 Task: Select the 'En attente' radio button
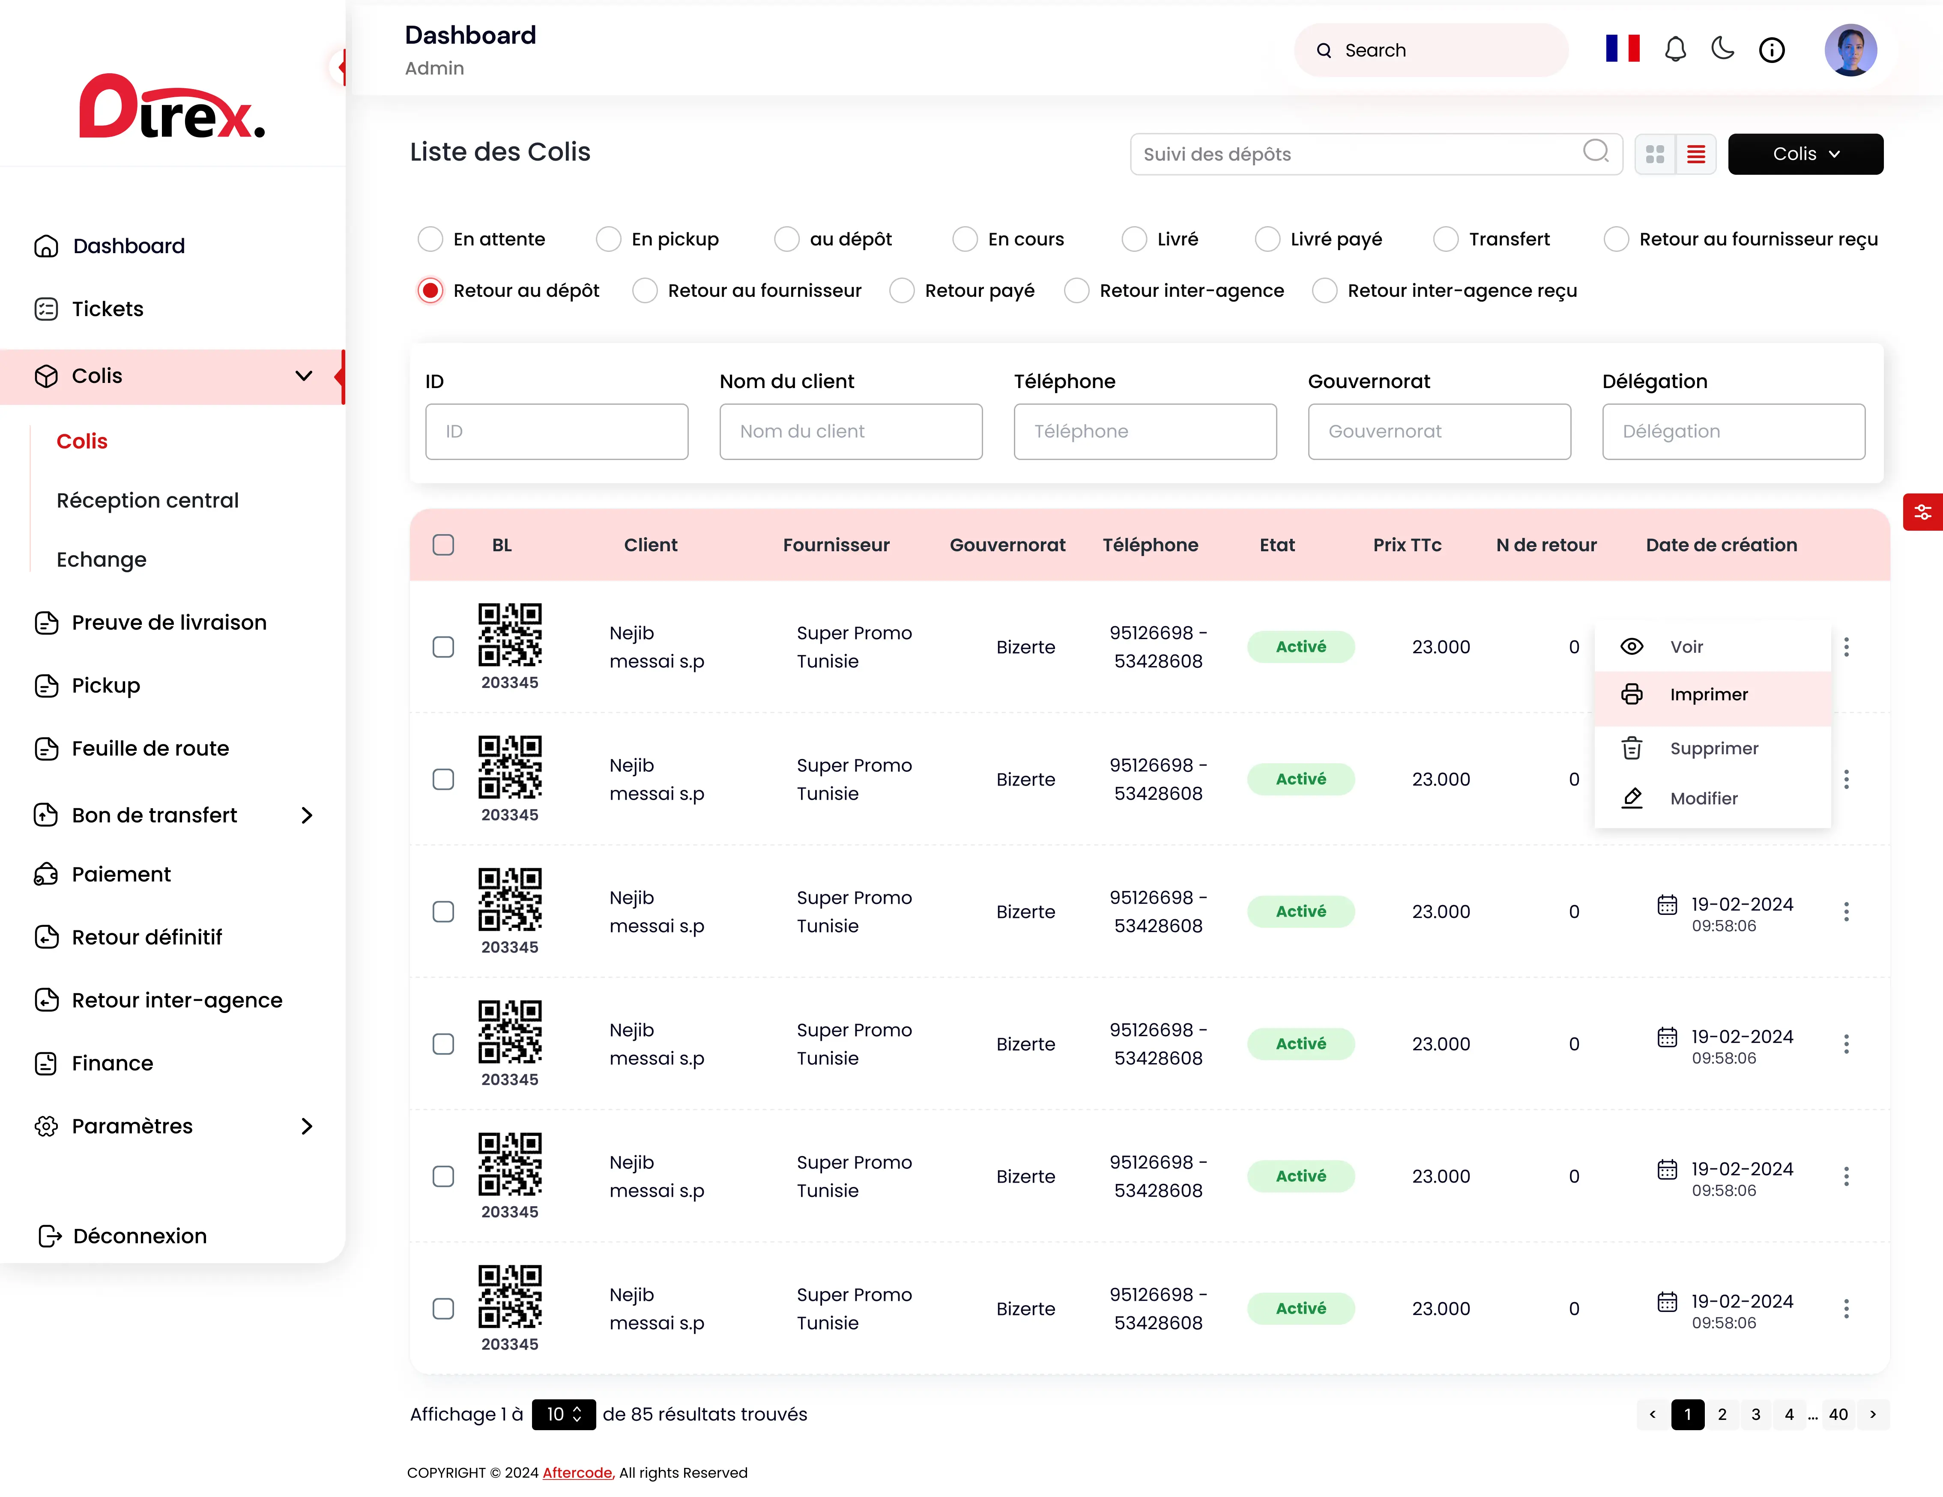click(x=430, y=239)
